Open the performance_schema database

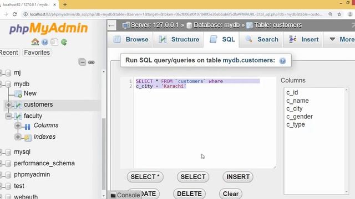44,164
